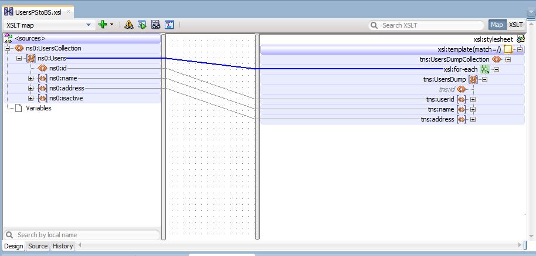536x256 pixels.
Task: Select ns0:name source element
Action: [63, 78]
